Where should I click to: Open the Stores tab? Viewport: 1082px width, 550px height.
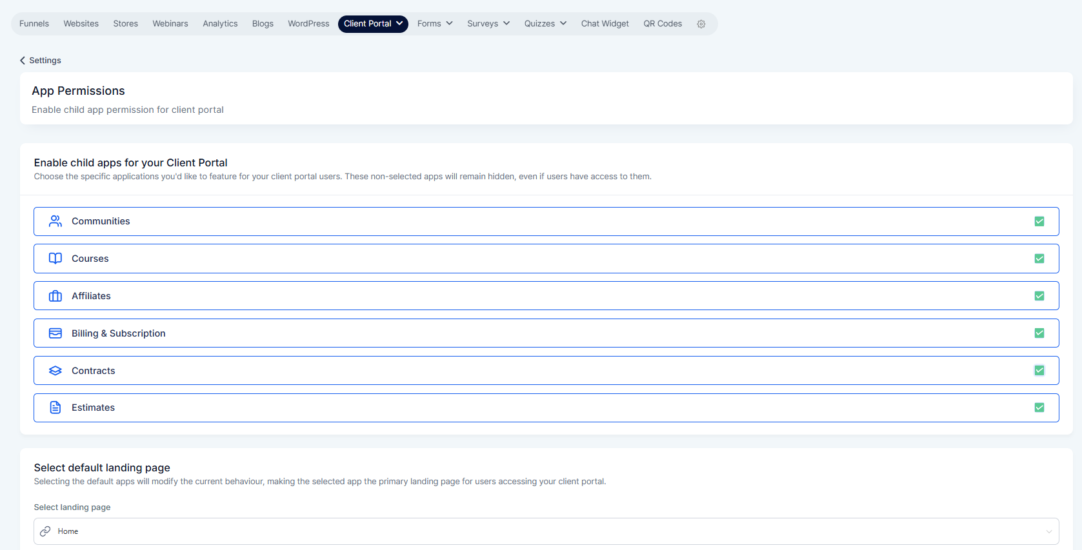[x=126, y=24]
